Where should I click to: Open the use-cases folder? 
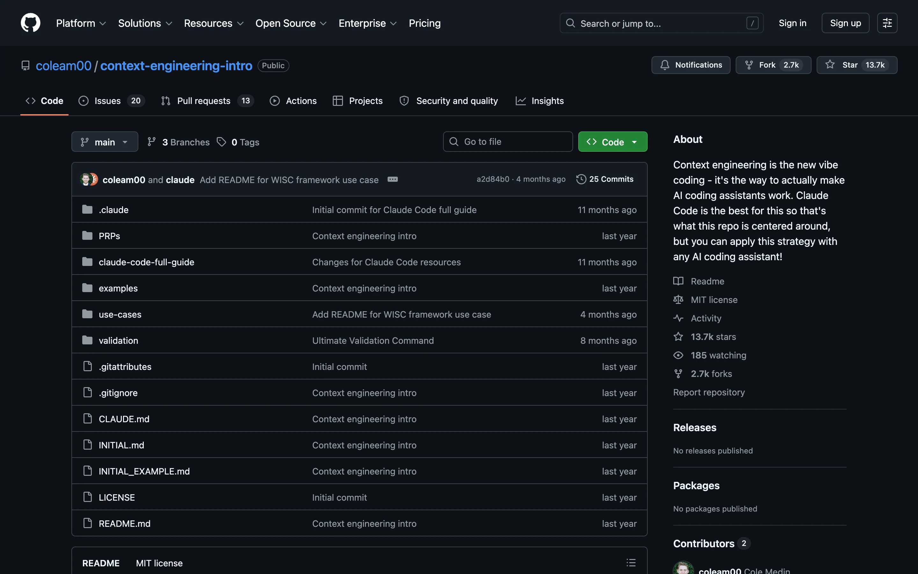[120, 314]
